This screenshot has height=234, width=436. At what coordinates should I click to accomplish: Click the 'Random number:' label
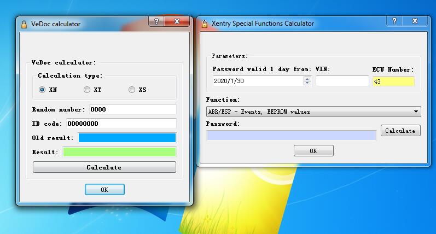(x=58, y=109)
